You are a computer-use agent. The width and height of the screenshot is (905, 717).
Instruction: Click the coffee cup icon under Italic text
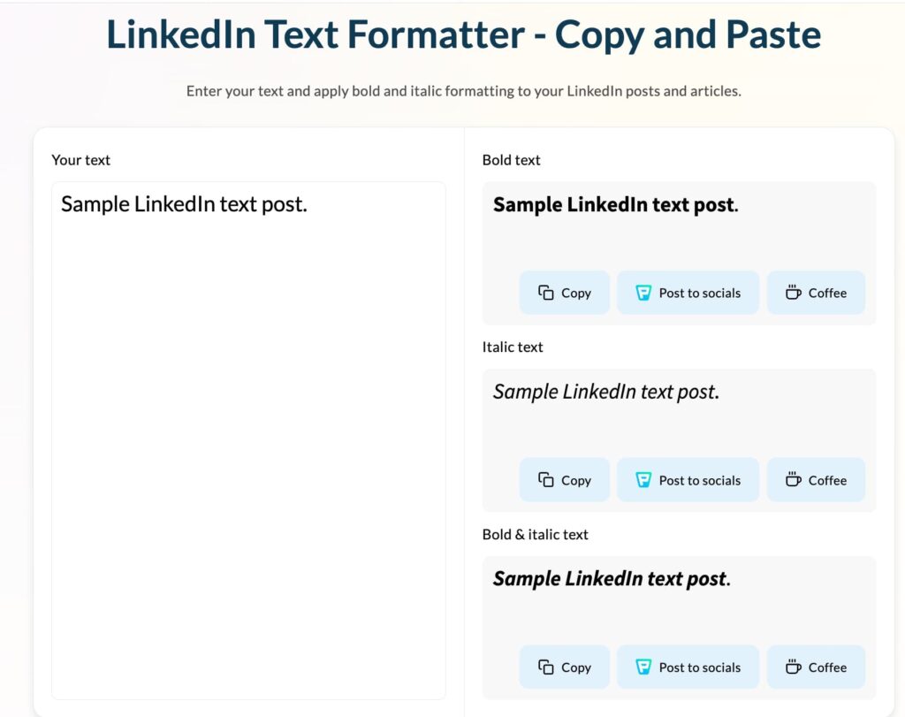(794, 480)
